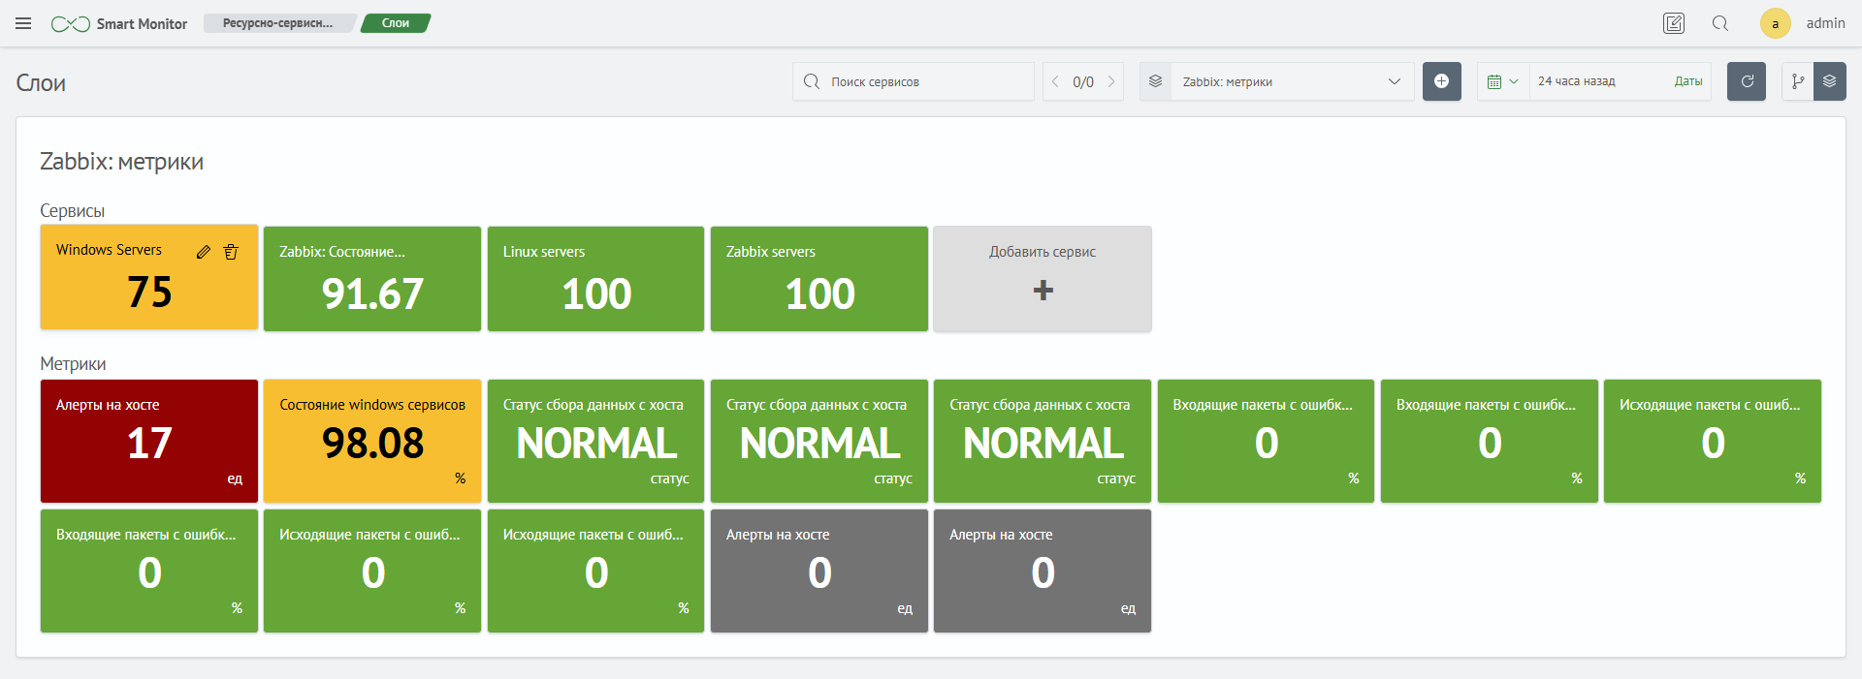The width and height of the screenshot is (1862, 679).
Task: Click the 91.67 value
Action: (x=372, y=293)
